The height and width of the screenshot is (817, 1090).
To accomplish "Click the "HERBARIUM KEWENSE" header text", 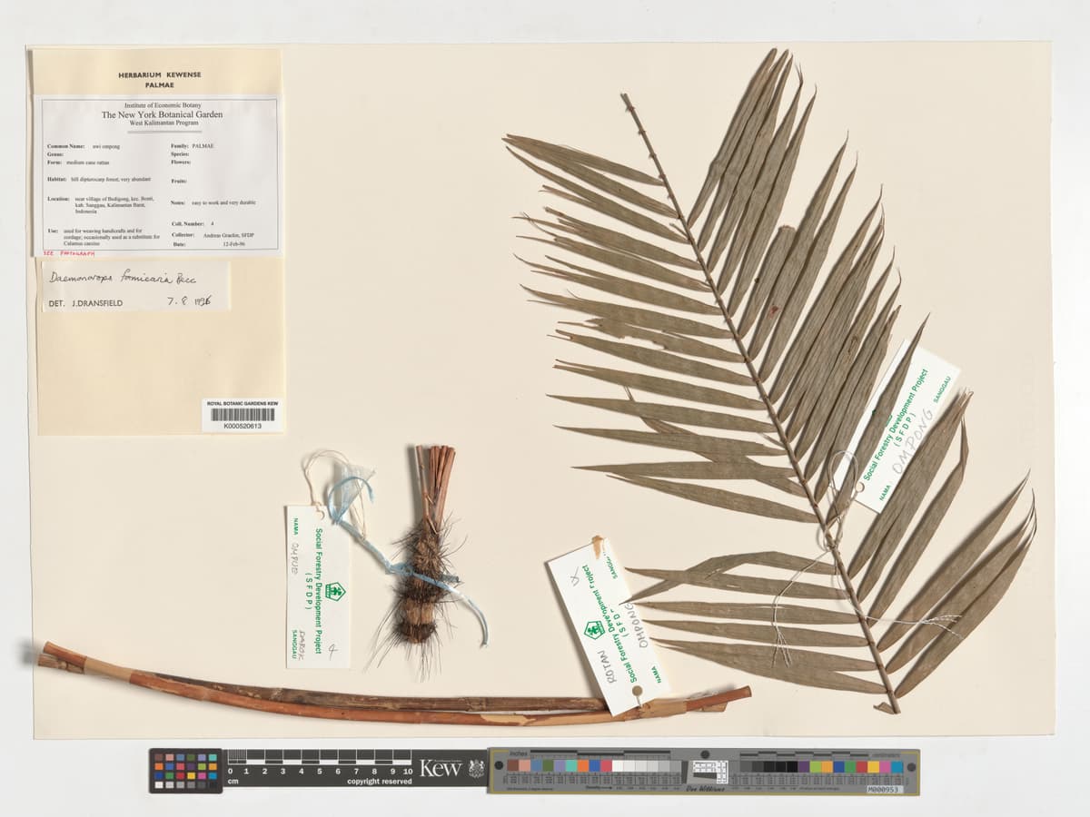I will point(160,76).
